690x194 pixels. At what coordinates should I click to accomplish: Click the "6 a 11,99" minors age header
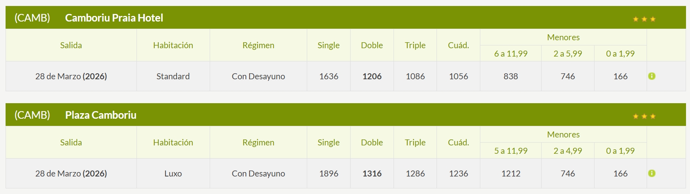(x=511, y=54)
